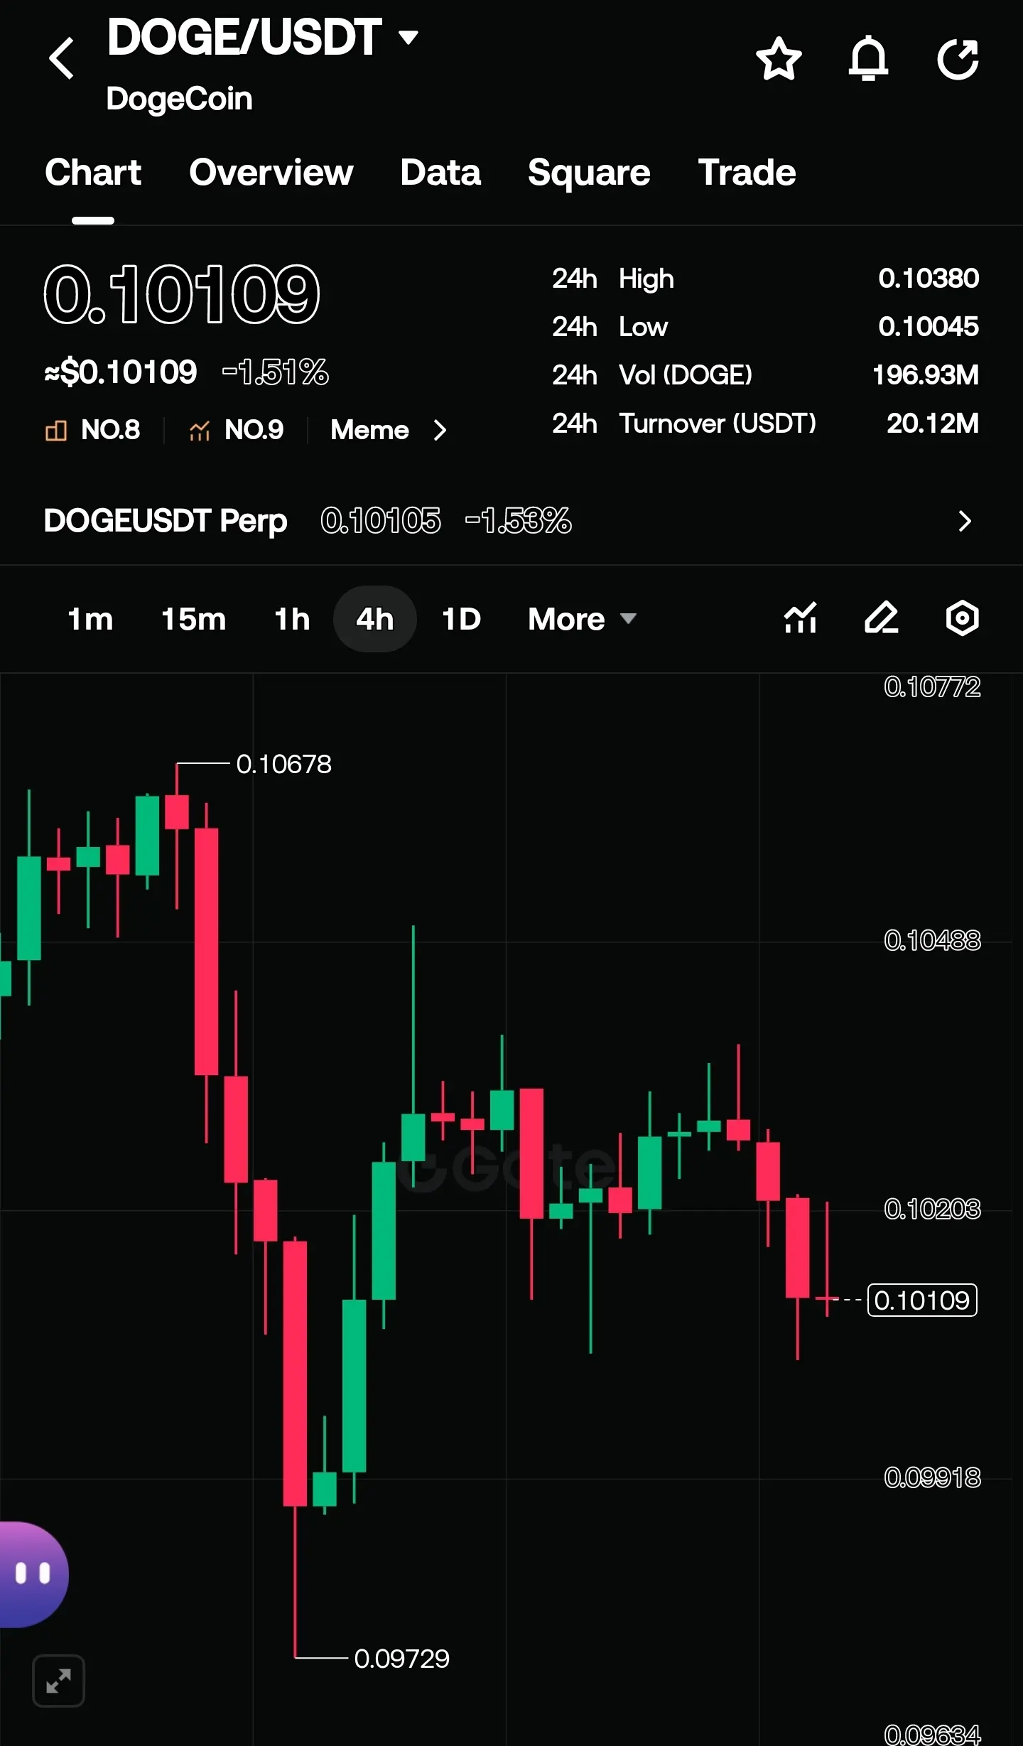Switch to the Overview tab

pyautogui.click(x=271, y=173)
